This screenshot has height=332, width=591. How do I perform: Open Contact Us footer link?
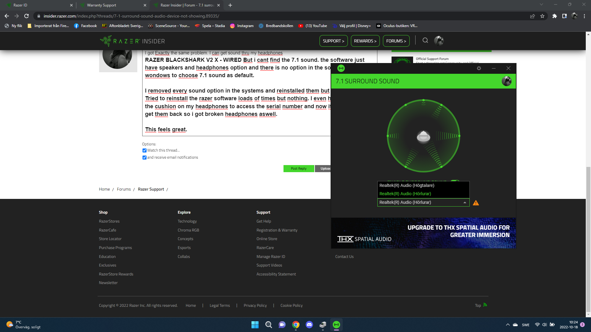344,257
